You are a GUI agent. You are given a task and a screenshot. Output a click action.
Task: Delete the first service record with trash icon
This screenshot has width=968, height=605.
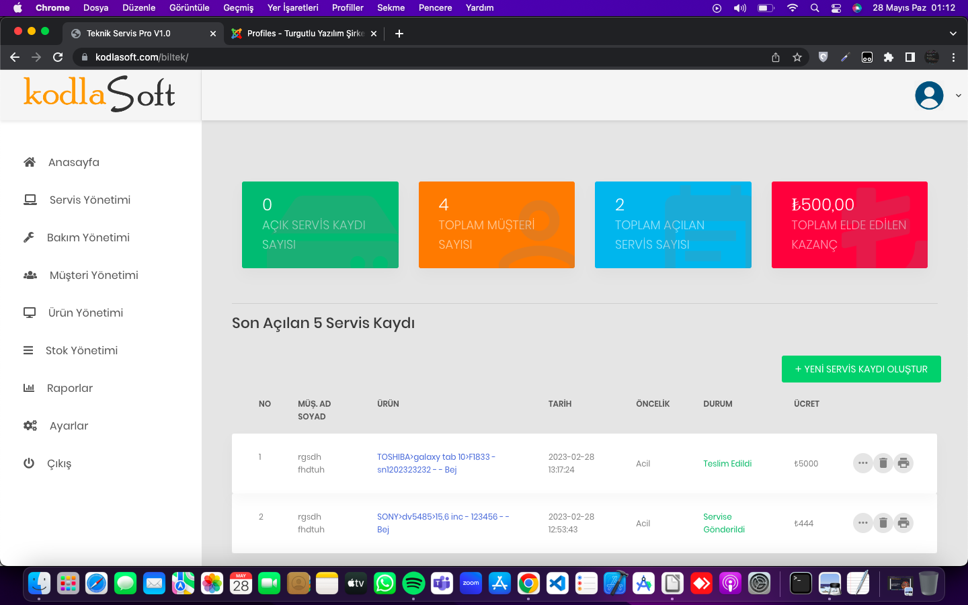(883, 463)
